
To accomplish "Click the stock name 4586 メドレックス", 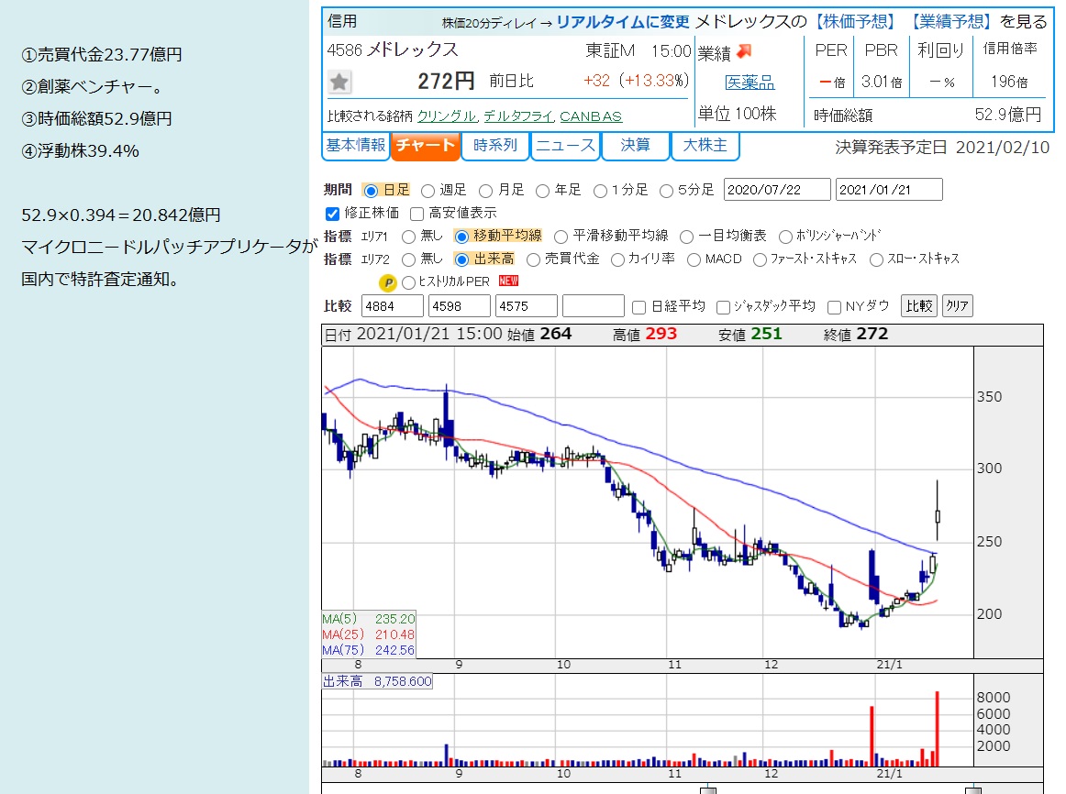I will [x=393, y=50].
